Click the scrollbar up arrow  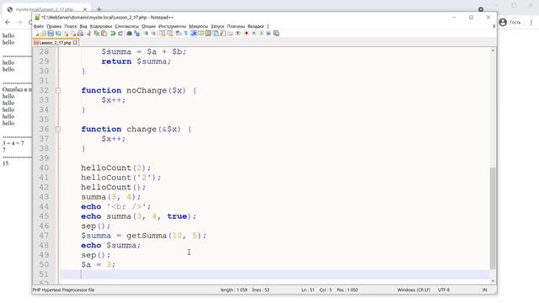point(493,50)
